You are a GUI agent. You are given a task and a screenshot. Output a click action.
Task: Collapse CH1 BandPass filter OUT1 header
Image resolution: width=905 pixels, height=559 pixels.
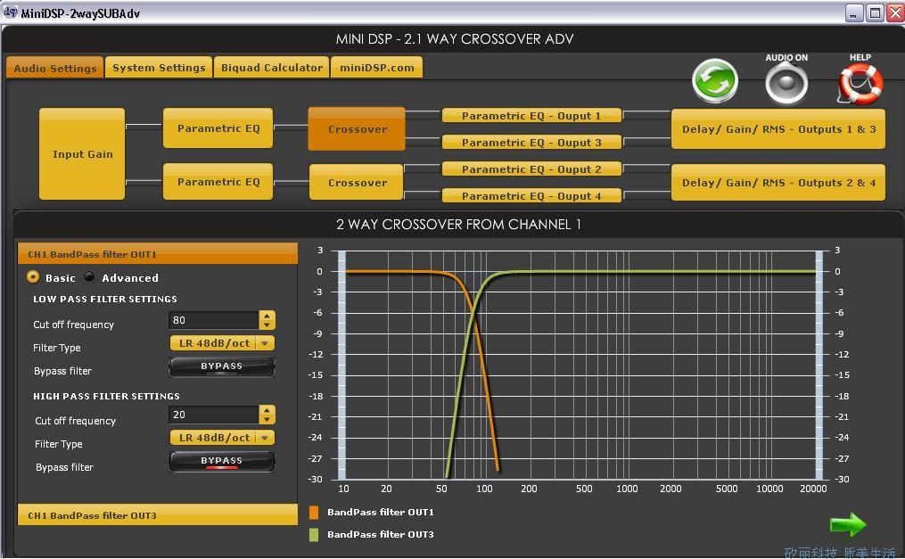click(x=158, y=254)
